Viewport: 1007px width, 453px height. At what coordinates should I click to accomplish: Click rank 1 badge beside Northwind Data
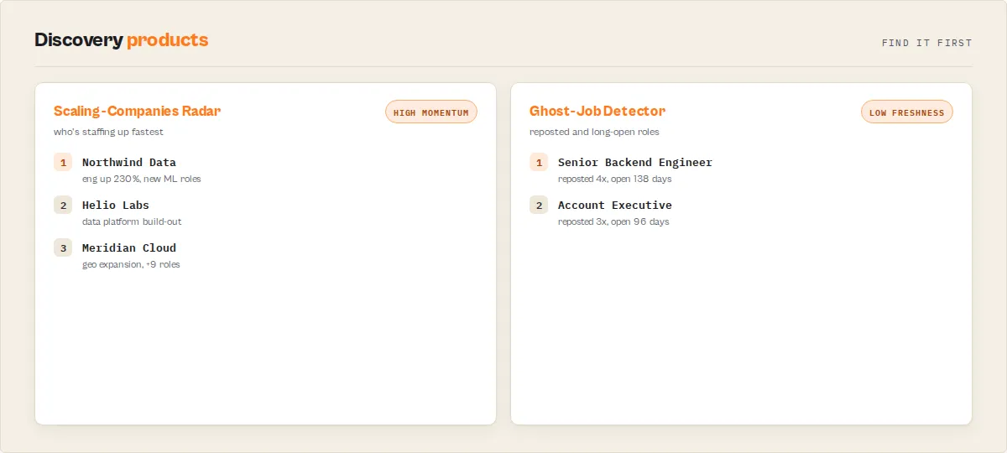click(x=63, y=162)
